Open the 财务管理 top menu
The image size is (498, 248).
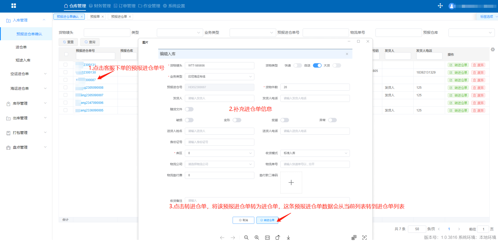(100, 6)
